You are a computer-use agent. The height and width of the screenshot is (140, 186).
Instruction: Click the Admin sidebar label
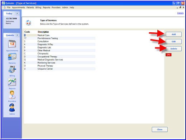12,114
